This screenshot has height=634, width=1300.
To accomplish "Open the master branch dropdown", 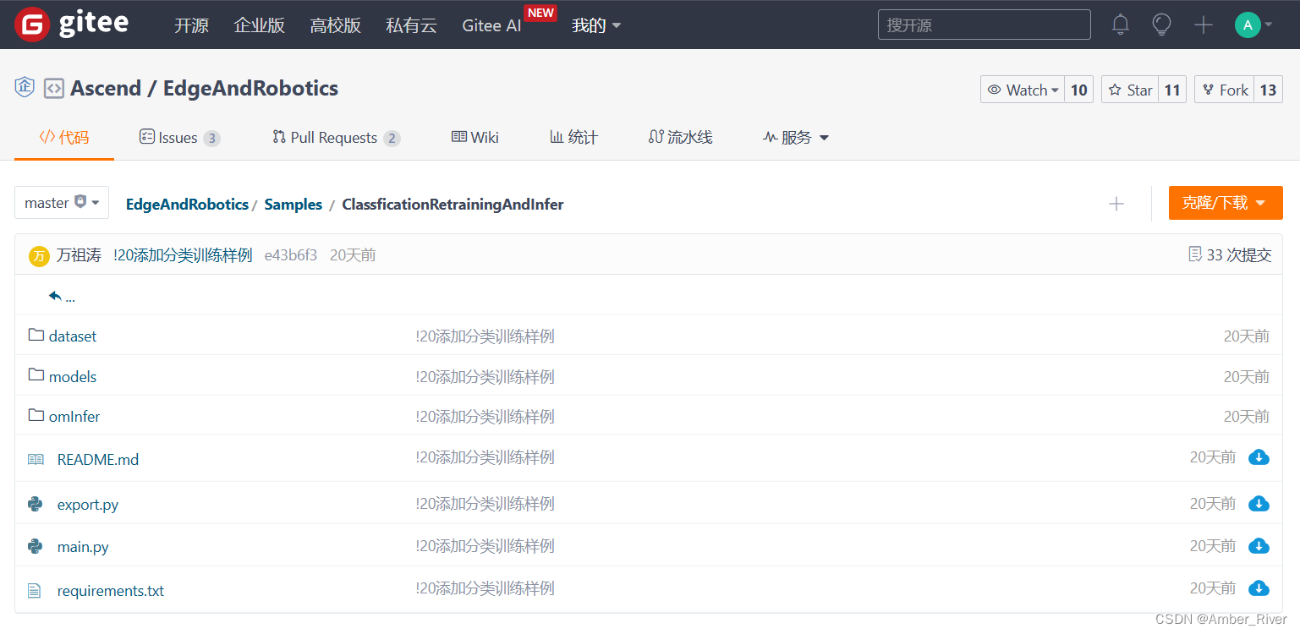I will click(62, 203).
